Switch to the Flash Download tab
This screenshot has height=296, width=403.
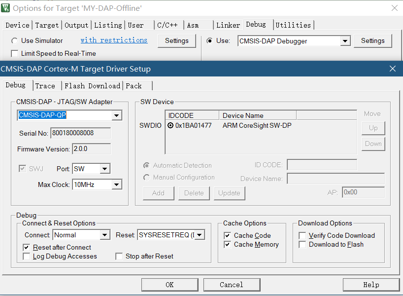click(92, 86)
